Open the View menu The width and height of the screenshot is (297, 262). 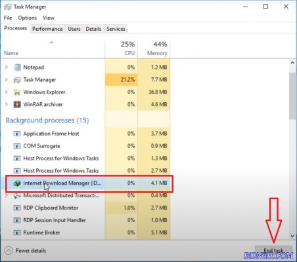pos(49,18)
